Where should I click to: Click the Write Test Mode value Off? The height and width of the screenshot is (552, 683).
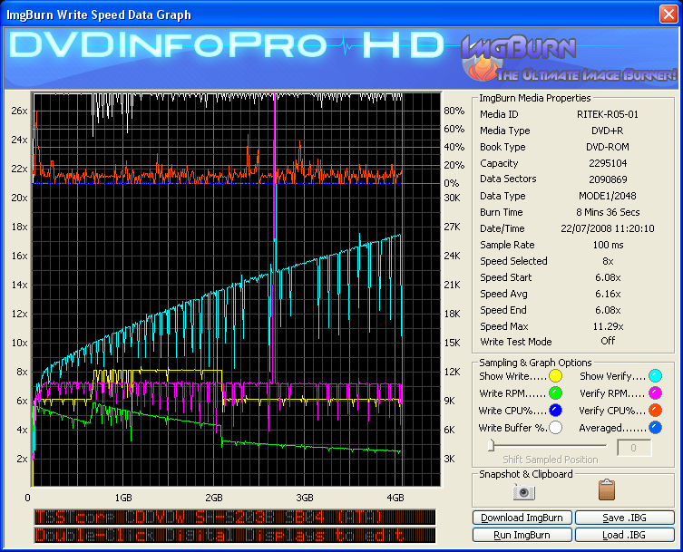(x=608, y=341)
